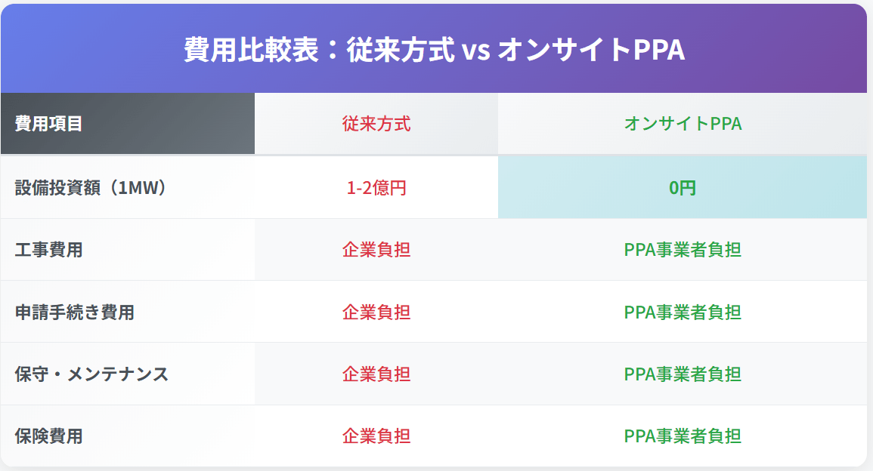The height and width of the screenshot is (471, 873).
Task: Click PPA事業者負担 in the 保守・メンテナンス row
Action: (683, 374)
